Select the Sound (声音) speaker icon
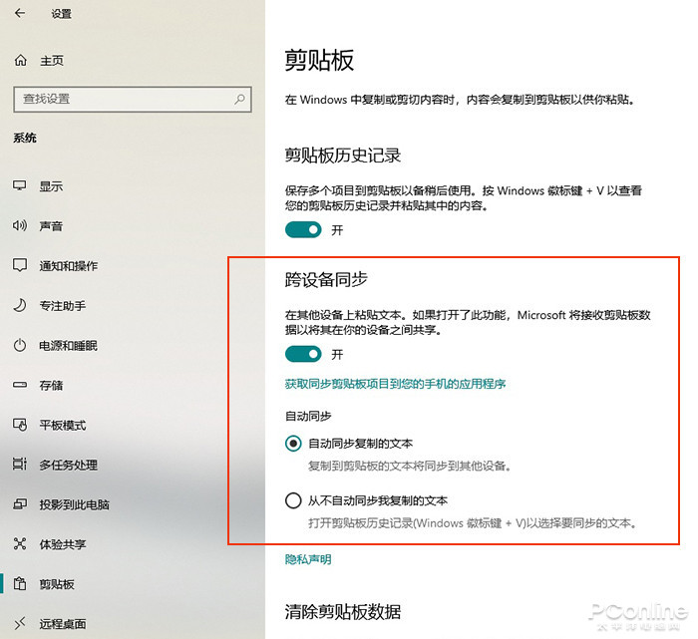This screenshot has height=639, width=698. (19, 226)
